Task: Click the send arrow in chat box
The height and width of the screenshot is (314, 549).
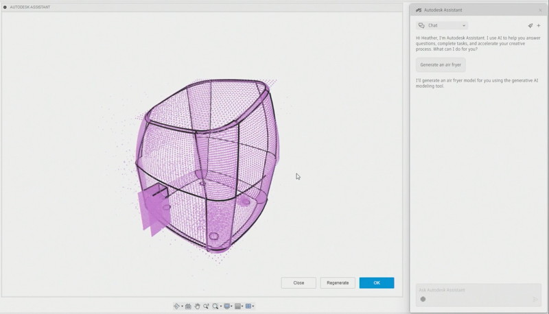Action: [x=535, y=299]
